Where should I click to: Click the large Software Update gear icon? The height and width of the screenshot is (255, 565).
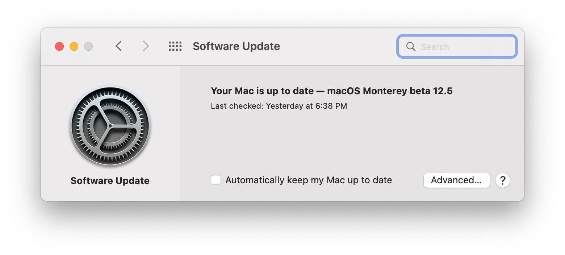pyautogui.click(x=110, y=126)
